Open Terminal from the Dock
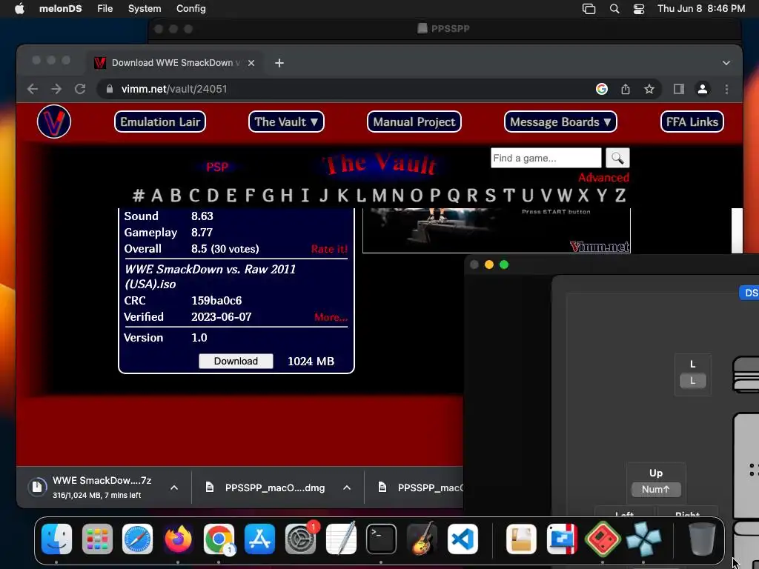This screenshot has width=759, height=569. click(381, 539)
